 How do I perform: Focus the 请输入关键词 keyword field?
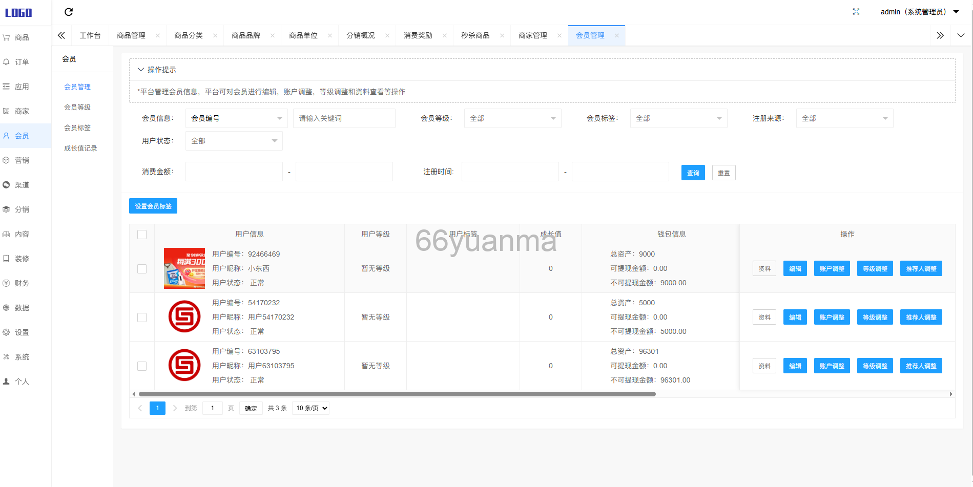[344, 118]
